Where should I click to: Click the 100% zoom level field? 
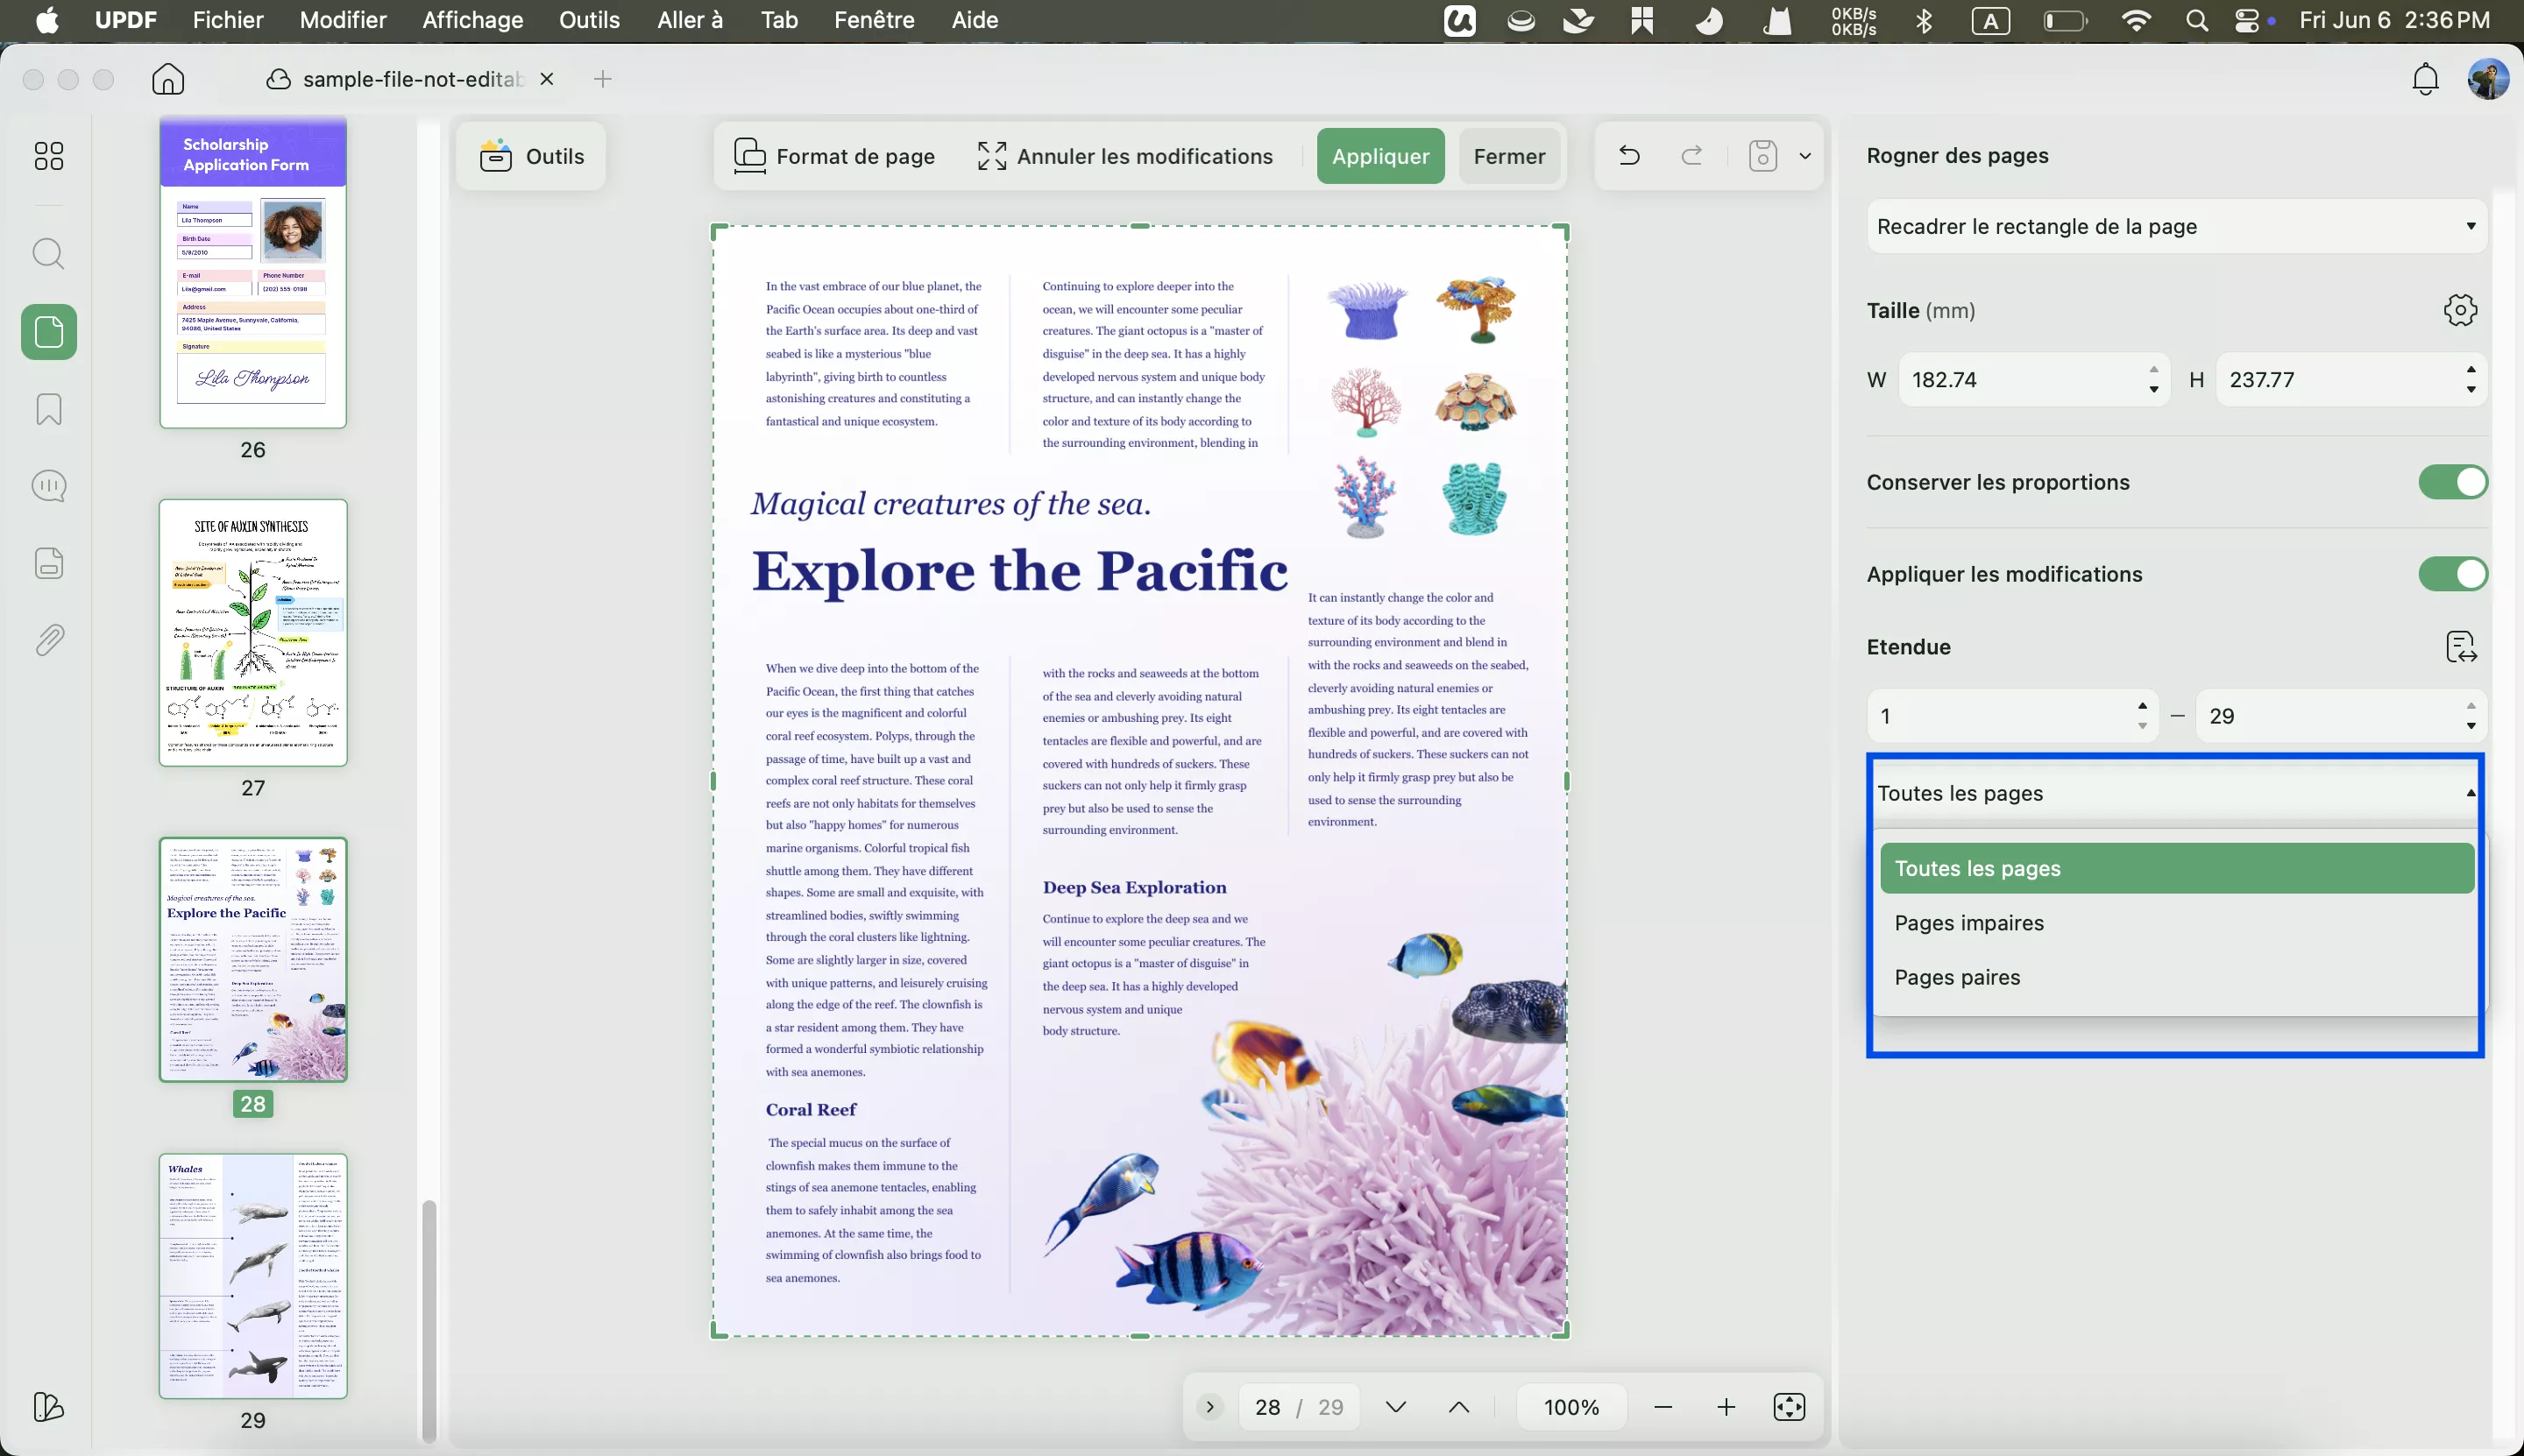(1570, 1407)
